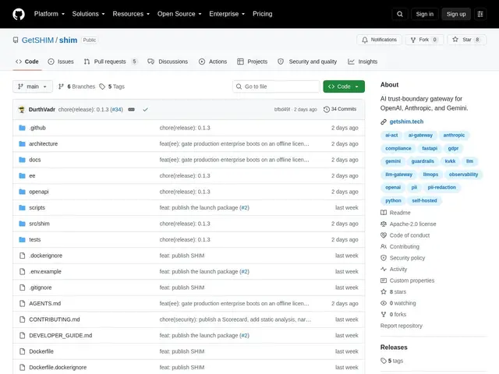Click the scale icon beside Apache-2.0 license
499x374 pixels.
(x=384, y=224)
